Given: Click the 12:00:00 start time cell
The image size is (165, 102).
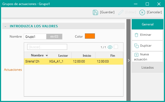Looking at the screenshot, I should point(79,61).
